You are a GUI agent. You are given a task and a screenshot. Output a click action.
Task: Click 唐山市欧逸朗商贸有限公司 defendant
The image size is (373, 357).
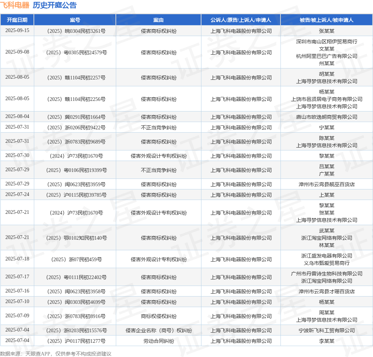tap(327, 117)
